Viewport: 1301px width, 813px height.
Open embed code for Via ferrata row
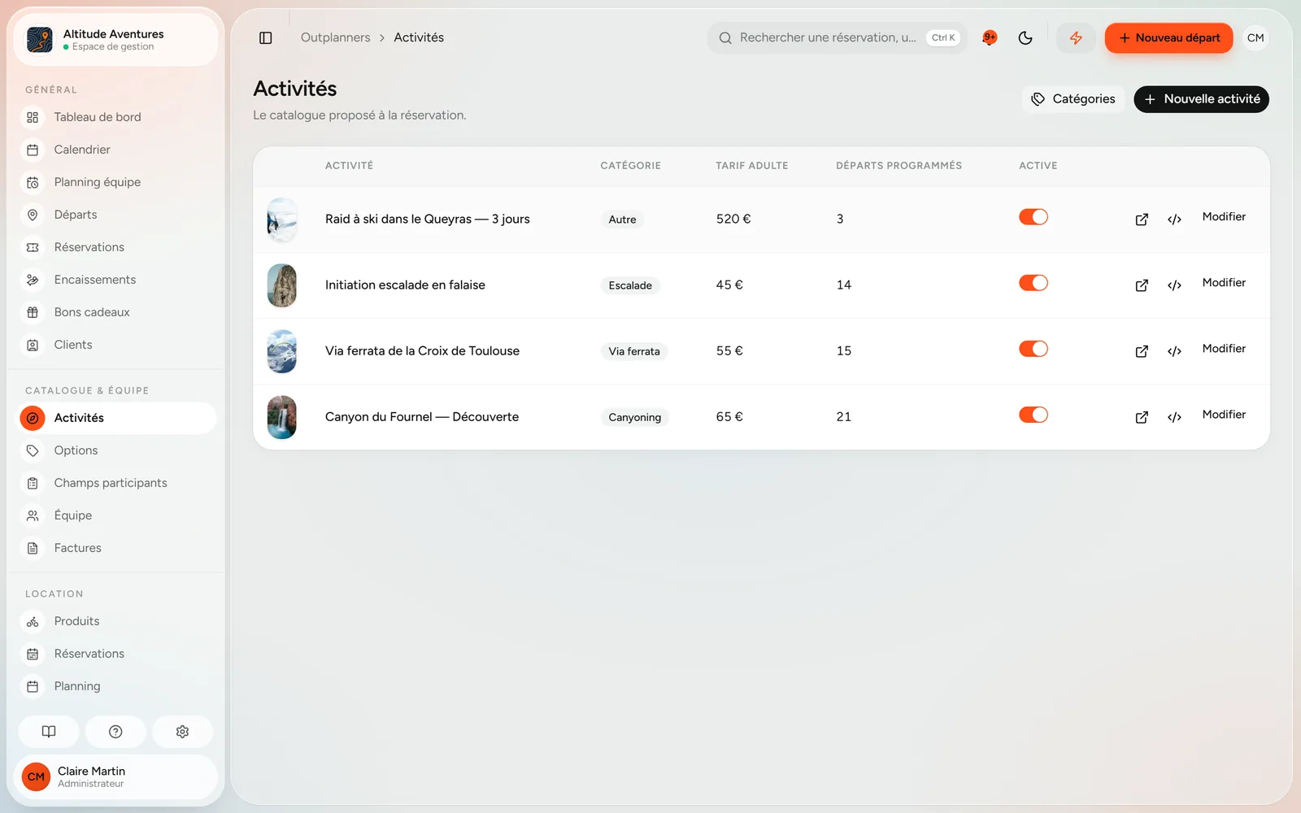tap(1174, 351)
